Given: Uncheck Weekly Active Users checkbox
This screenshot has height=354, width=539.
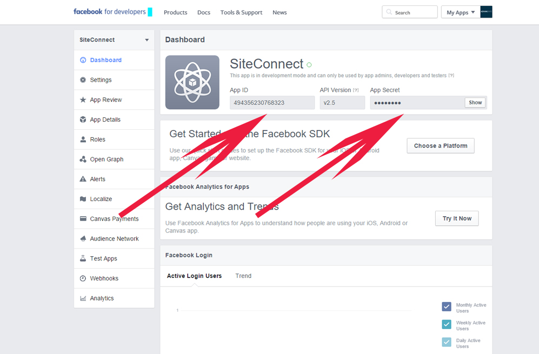Looking at the screenshot, I should [447, 324].
